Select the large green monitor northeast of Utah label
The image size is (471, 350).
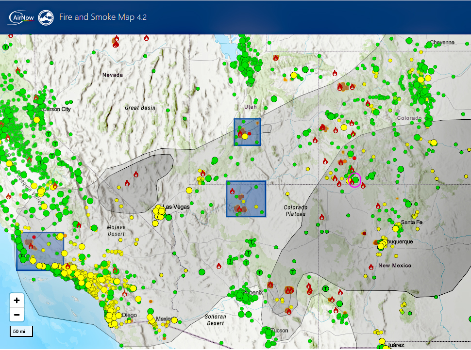click(274, 99)
